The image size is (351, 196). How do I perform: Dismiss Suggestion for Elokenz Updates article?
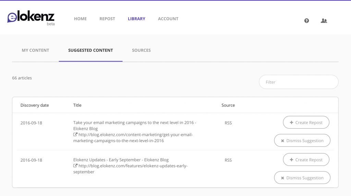click(x=302, y=178)
